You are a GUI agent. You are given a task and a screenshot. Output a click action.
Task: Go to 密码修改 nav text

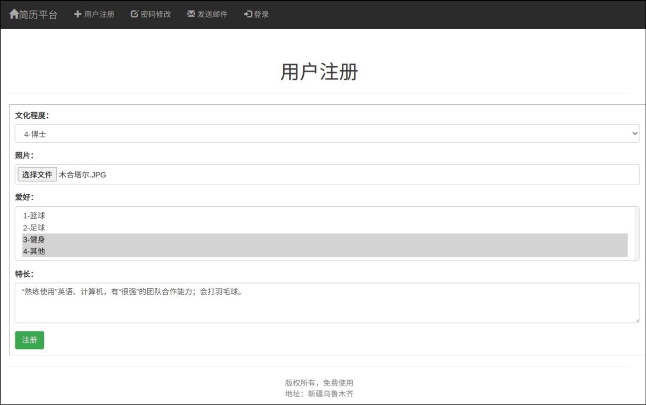tap(156, 14)
